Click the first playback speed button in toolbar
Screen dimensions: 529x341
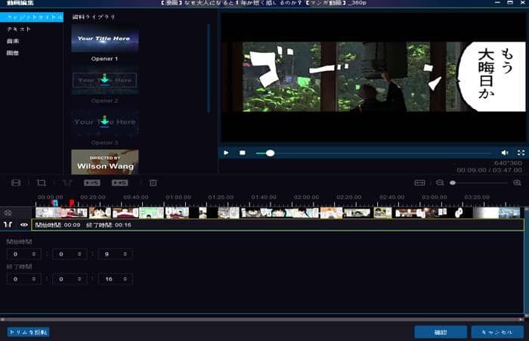(92, 183)
